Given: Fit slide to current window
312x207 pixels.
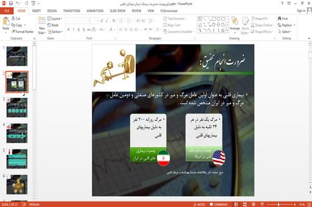Looking at the screenshot, I should tap(309, 204).
